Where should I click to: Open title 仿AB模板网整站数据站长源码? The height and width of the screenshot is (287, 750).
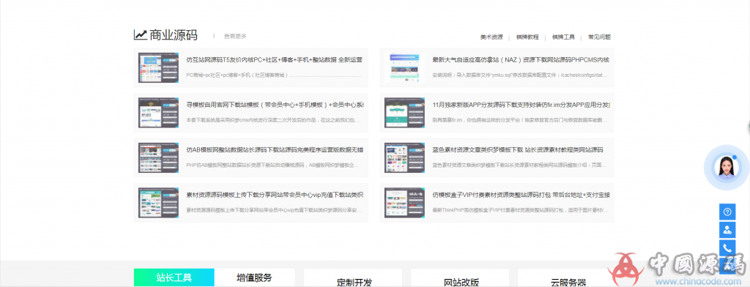pos(275,150)
